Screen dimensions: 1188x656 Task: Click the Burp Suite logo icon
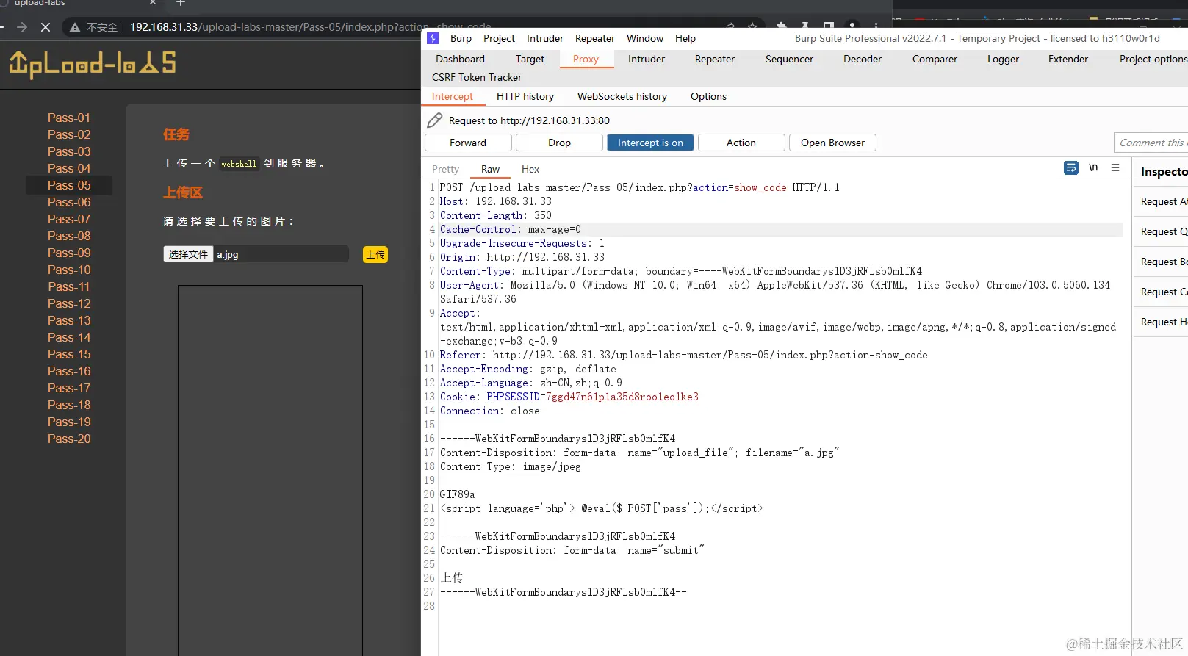(433, 38)
